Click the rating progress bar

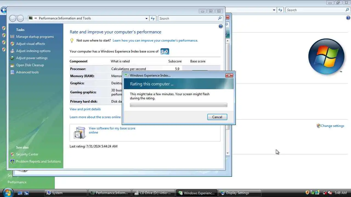pos(179,105)
